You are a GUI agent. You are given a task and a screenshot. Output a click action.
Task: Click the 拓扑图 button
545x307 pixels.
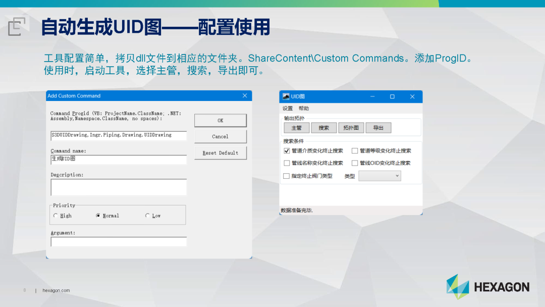tap(351, 128)
